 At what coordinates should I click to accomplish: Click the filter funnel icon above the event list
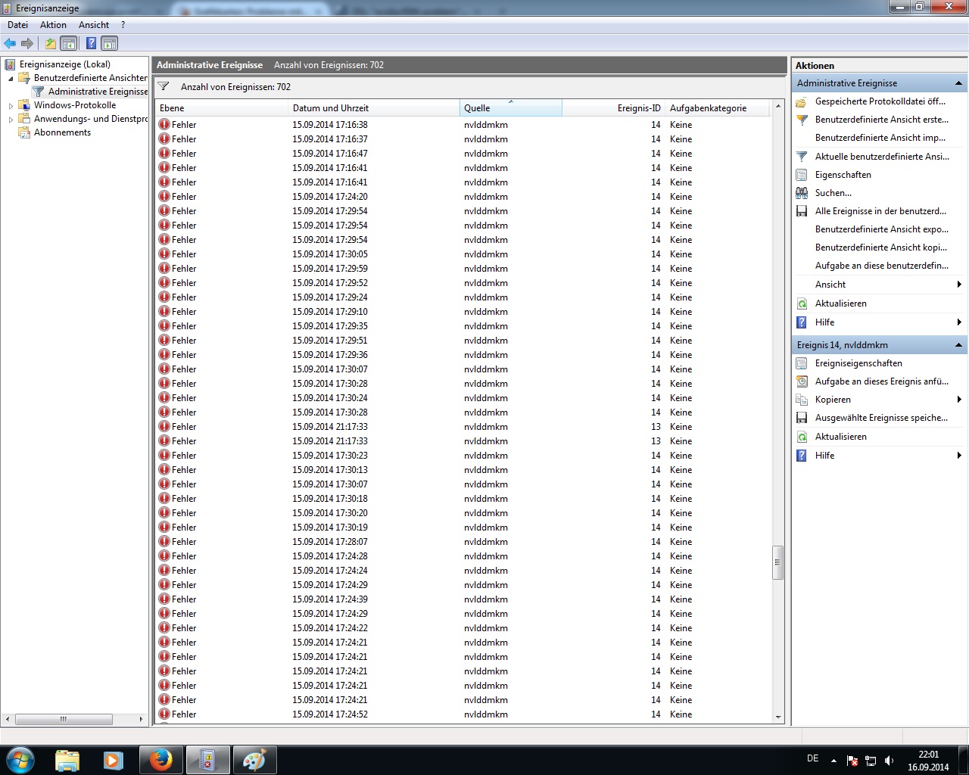[x=164, y=86]
